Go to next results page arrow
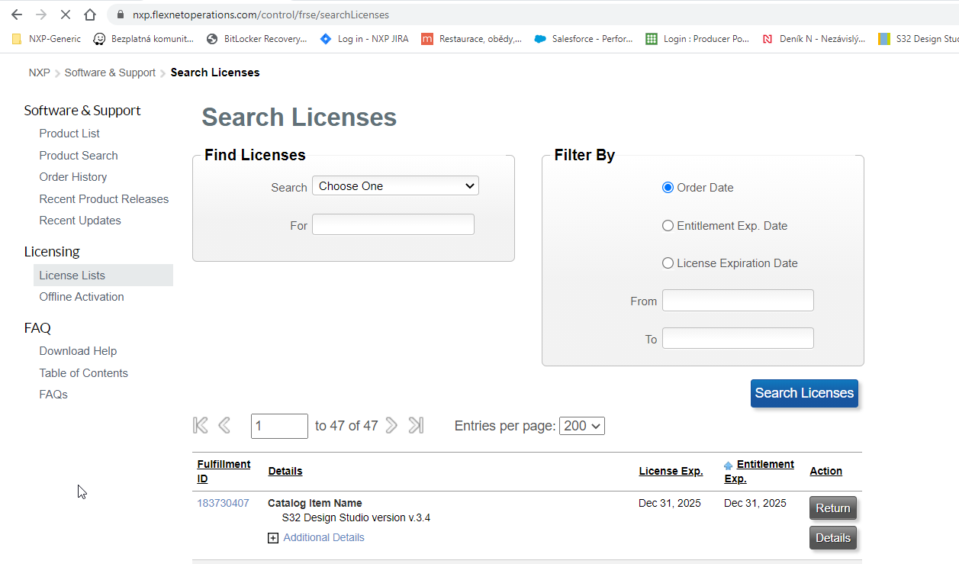 coord(391,426)
